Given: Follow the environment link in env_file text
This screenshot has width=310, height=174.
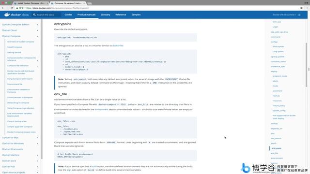Looking at the screenshot, I should (101, 110).
